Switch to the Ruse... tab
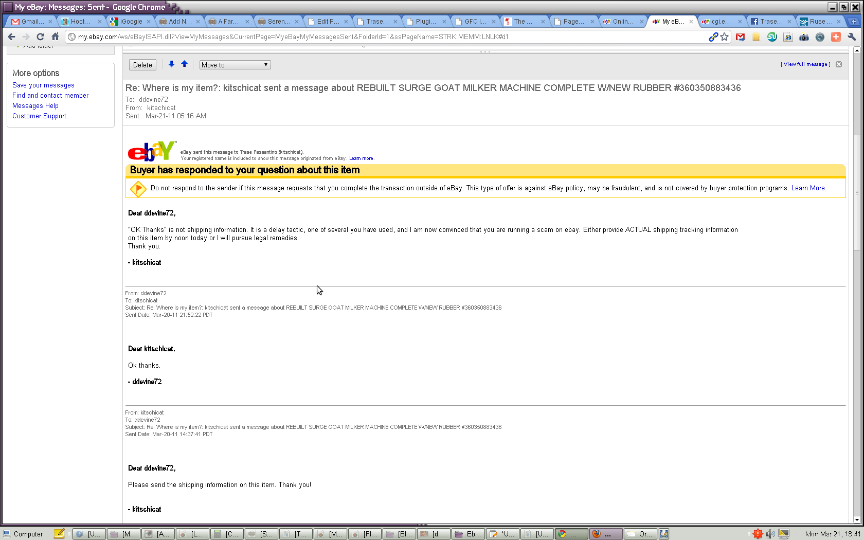Image resolution: width=864 pixels, height=540 pixels. (x=821, y=22)
